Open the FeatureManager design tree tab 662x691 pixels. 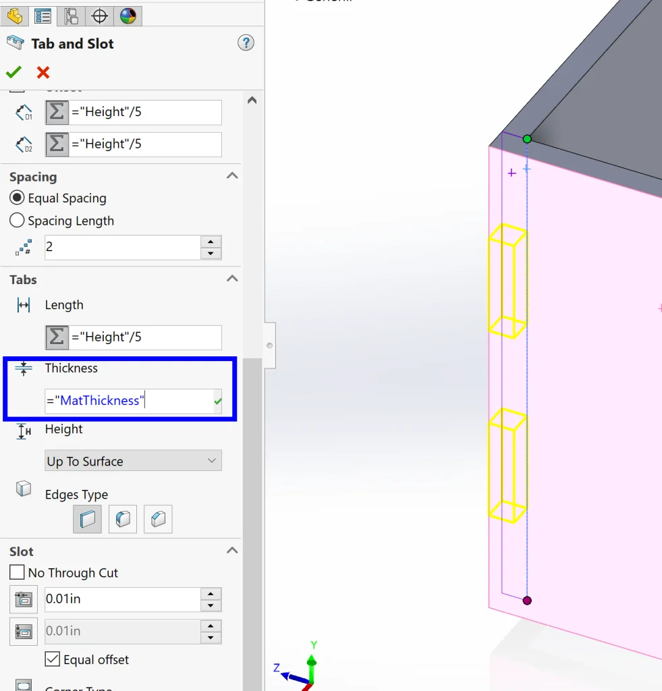[15, 16]
